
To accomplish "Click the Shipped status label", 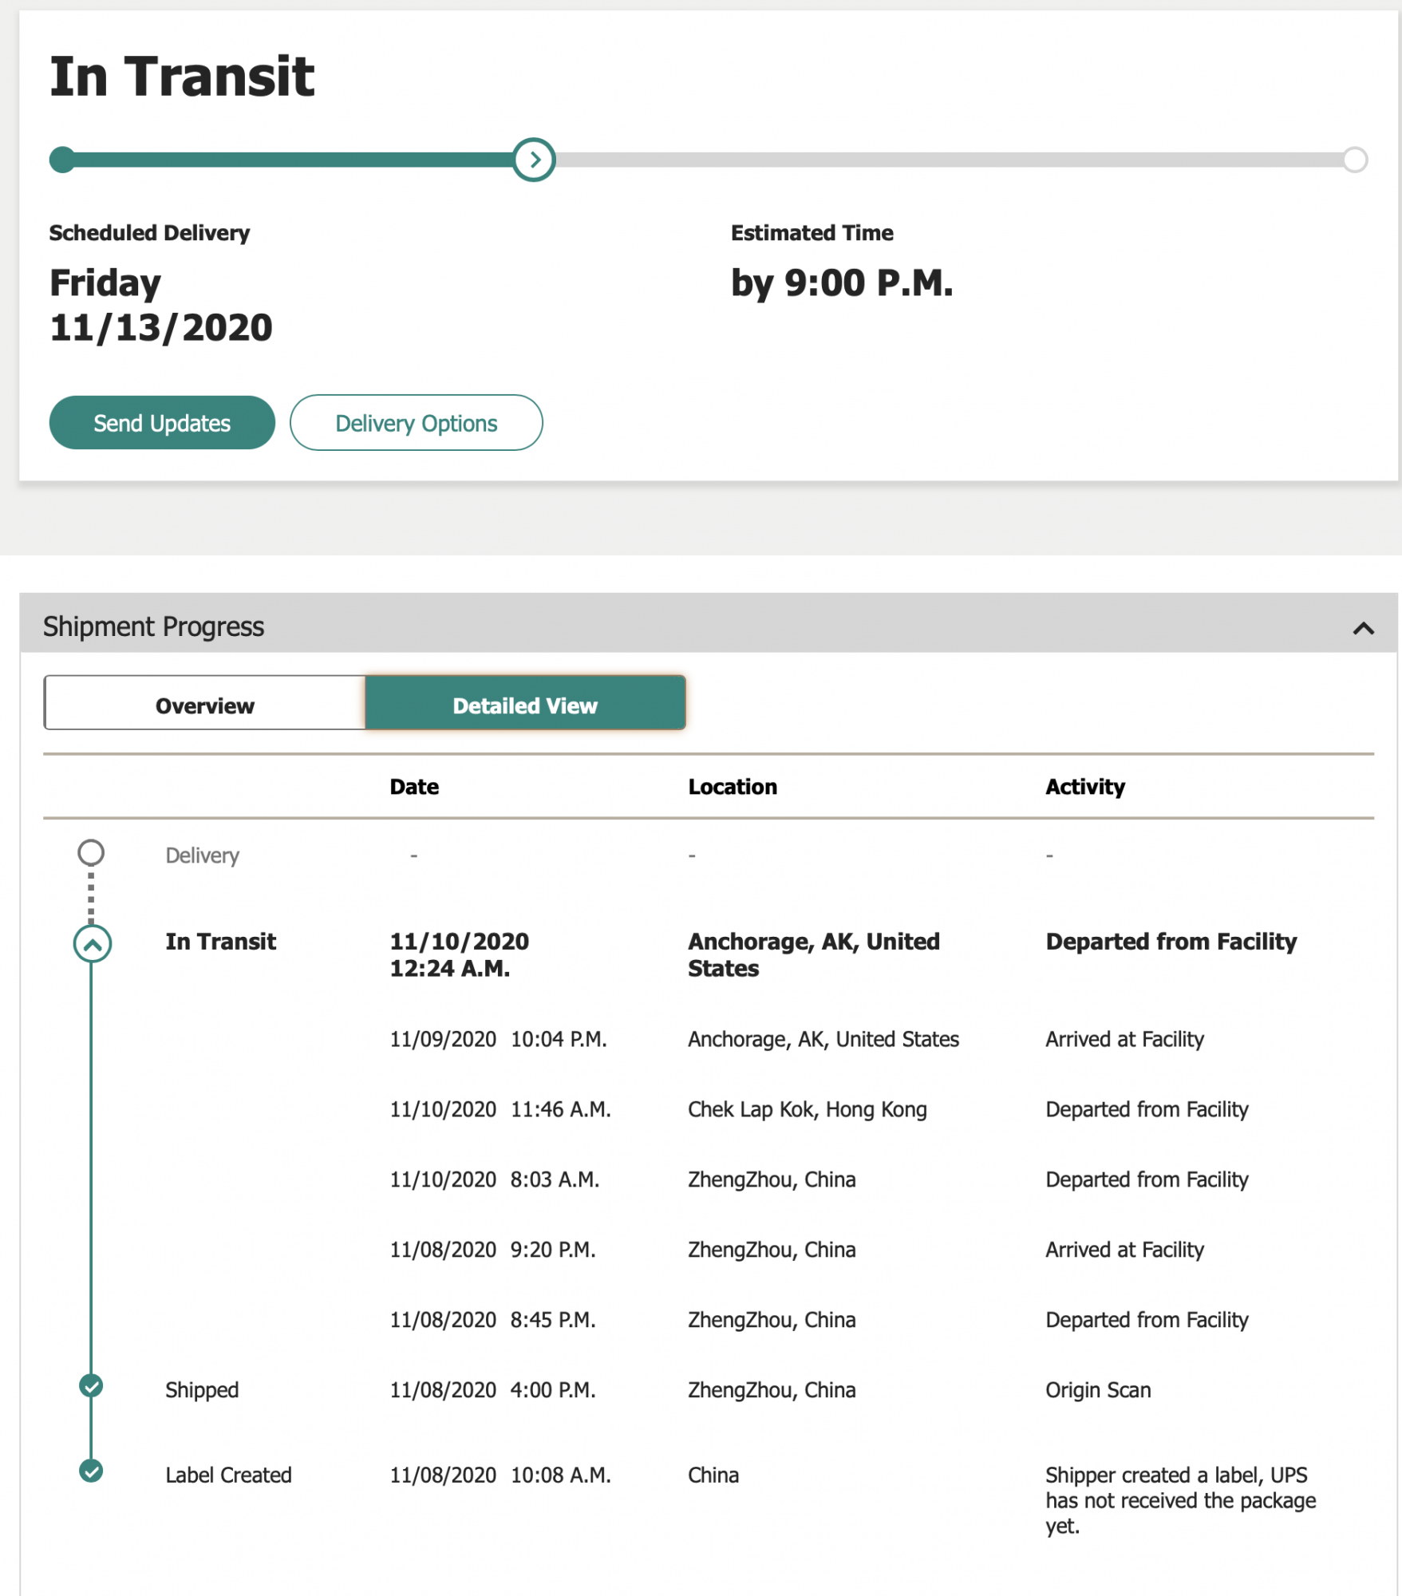I will [202, 1390].
